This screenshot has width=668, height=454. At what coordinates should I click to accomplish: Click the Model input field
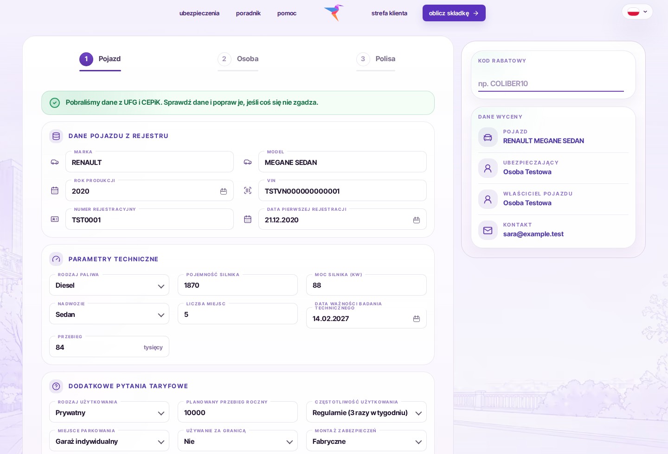tap(342, 162)
